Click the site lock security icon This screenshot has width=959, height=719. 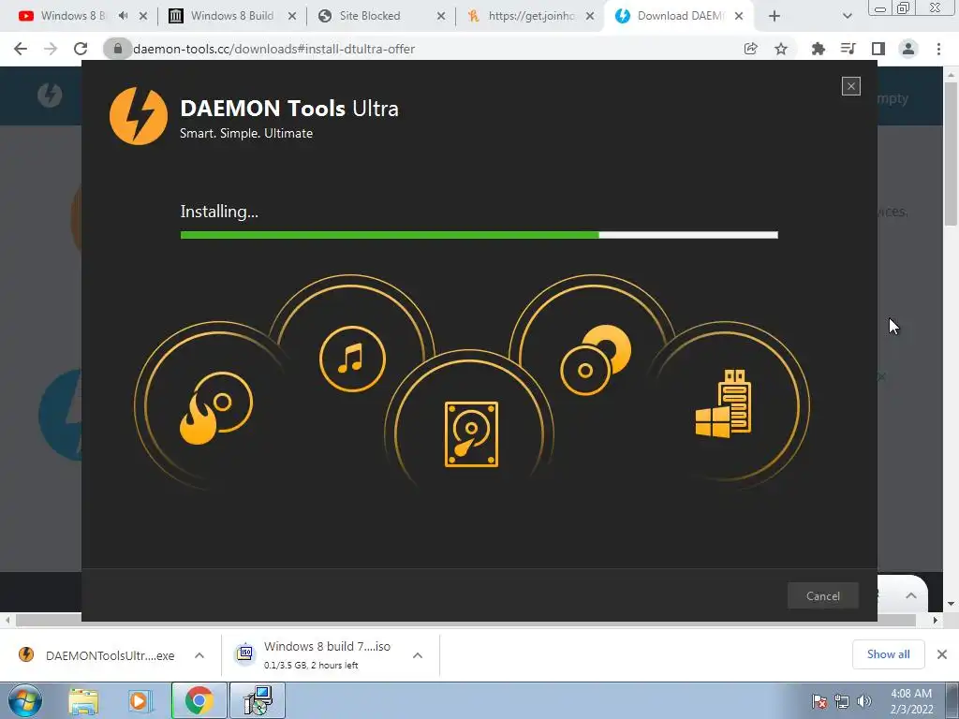tap(117, 49)
